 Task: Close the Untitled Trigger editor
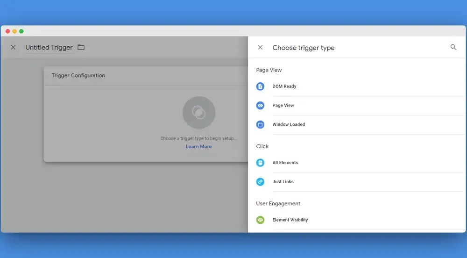coord(13,47)
